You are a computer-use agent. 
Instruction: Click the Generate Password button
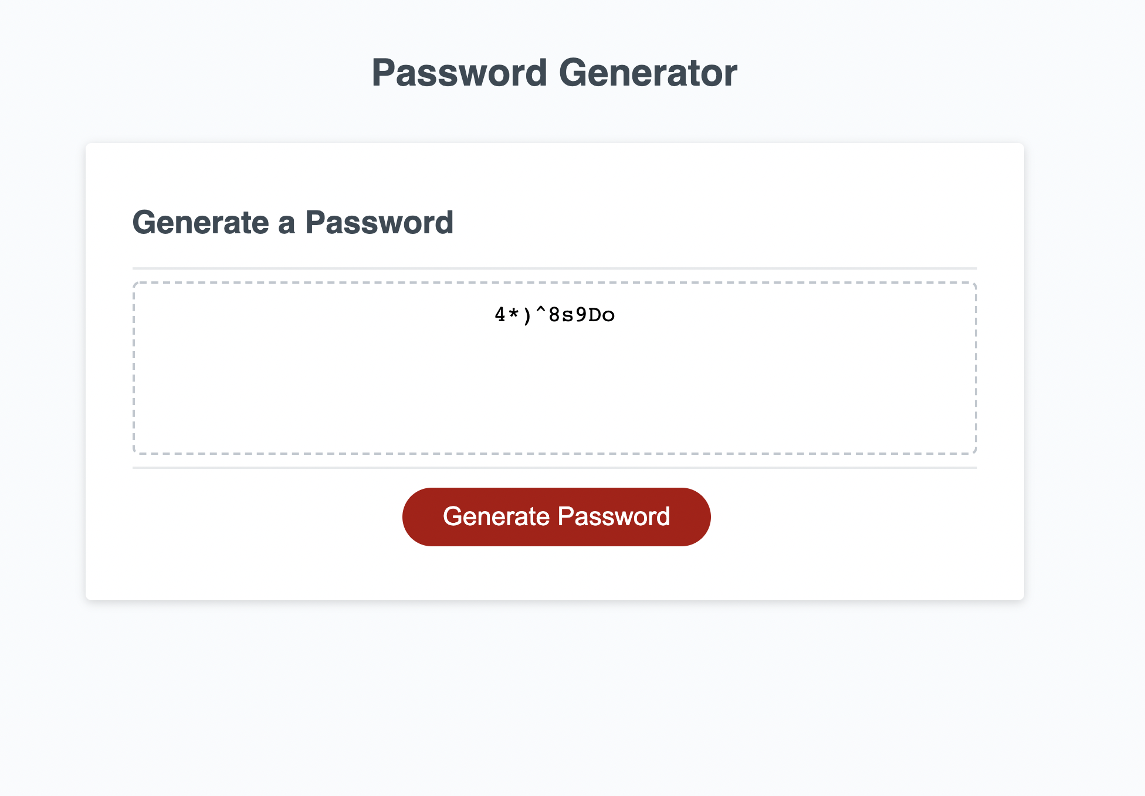click(556, 517)
